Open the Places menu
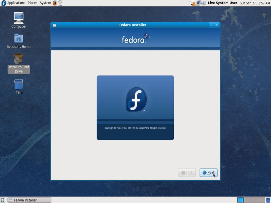Viewport: 271px width, 203px height. point(33,3)
